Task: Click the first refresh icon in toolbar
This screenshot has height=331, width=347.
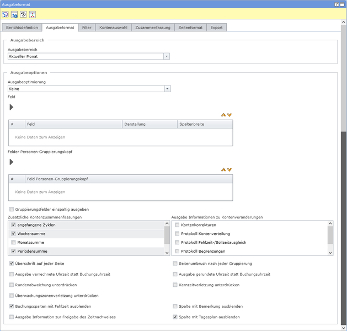Action: pyautogui.click(x=6, y=14)
